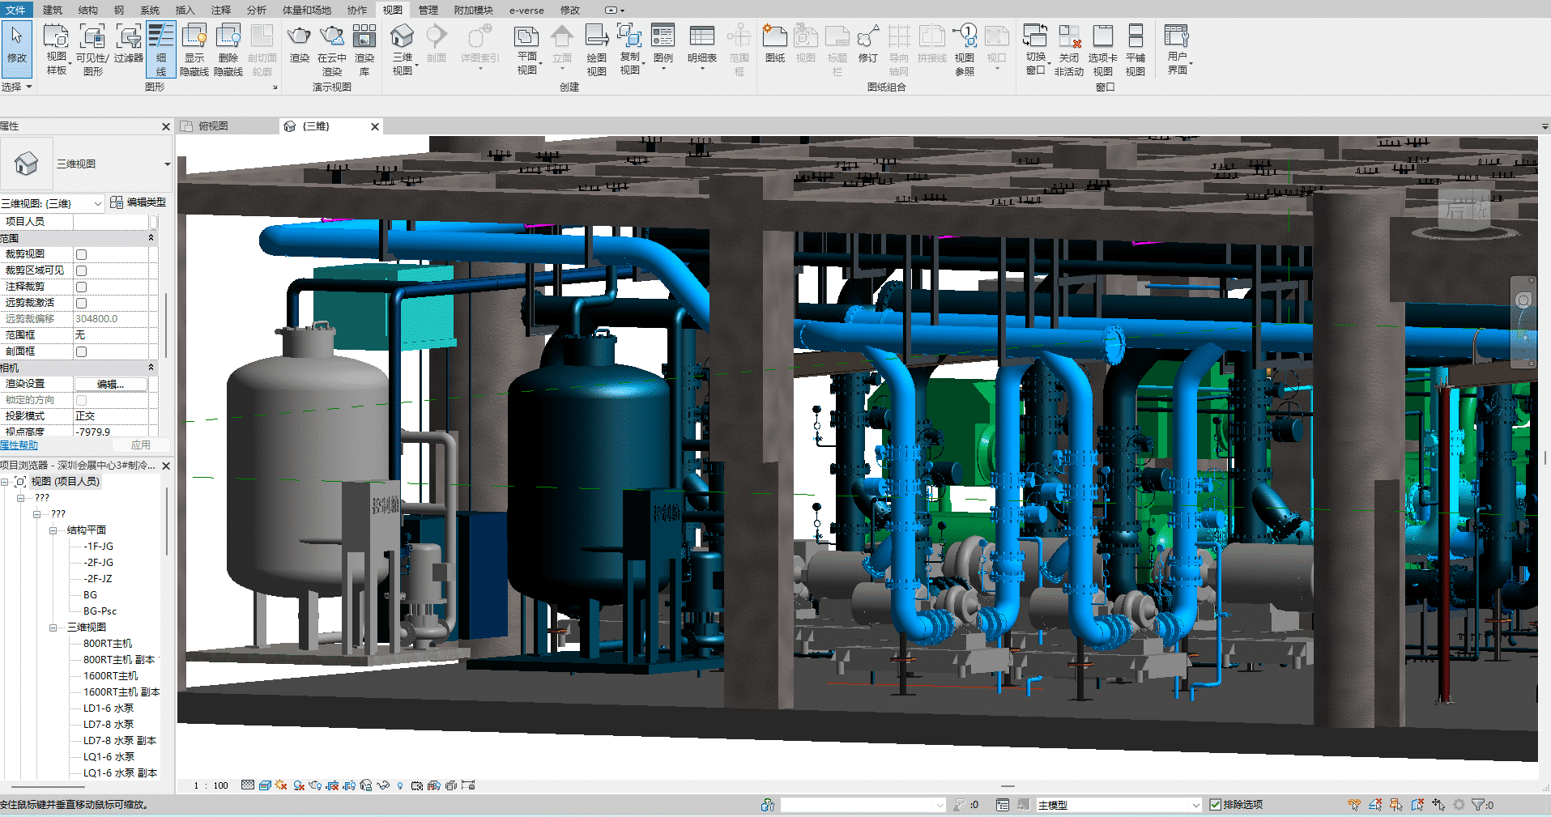Toggle select links icon in status bar

coord(1354,805)
